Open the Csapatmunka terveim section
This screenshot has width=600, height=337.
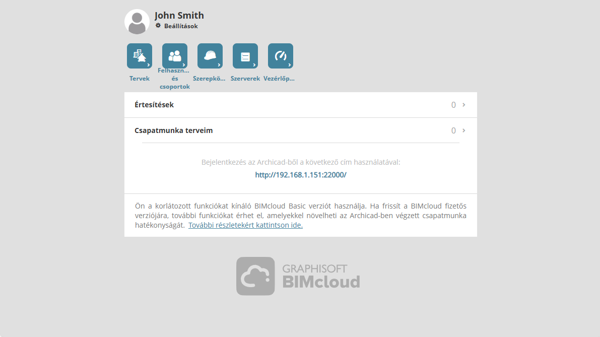point(300,130)
